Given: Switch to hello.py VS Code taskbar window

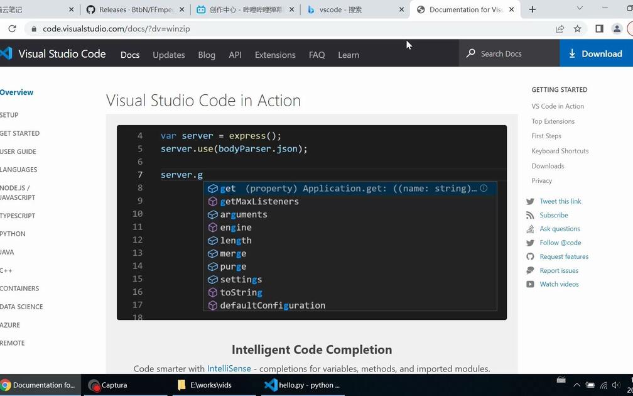Looking at the screenshot, I should coord(302,385).
